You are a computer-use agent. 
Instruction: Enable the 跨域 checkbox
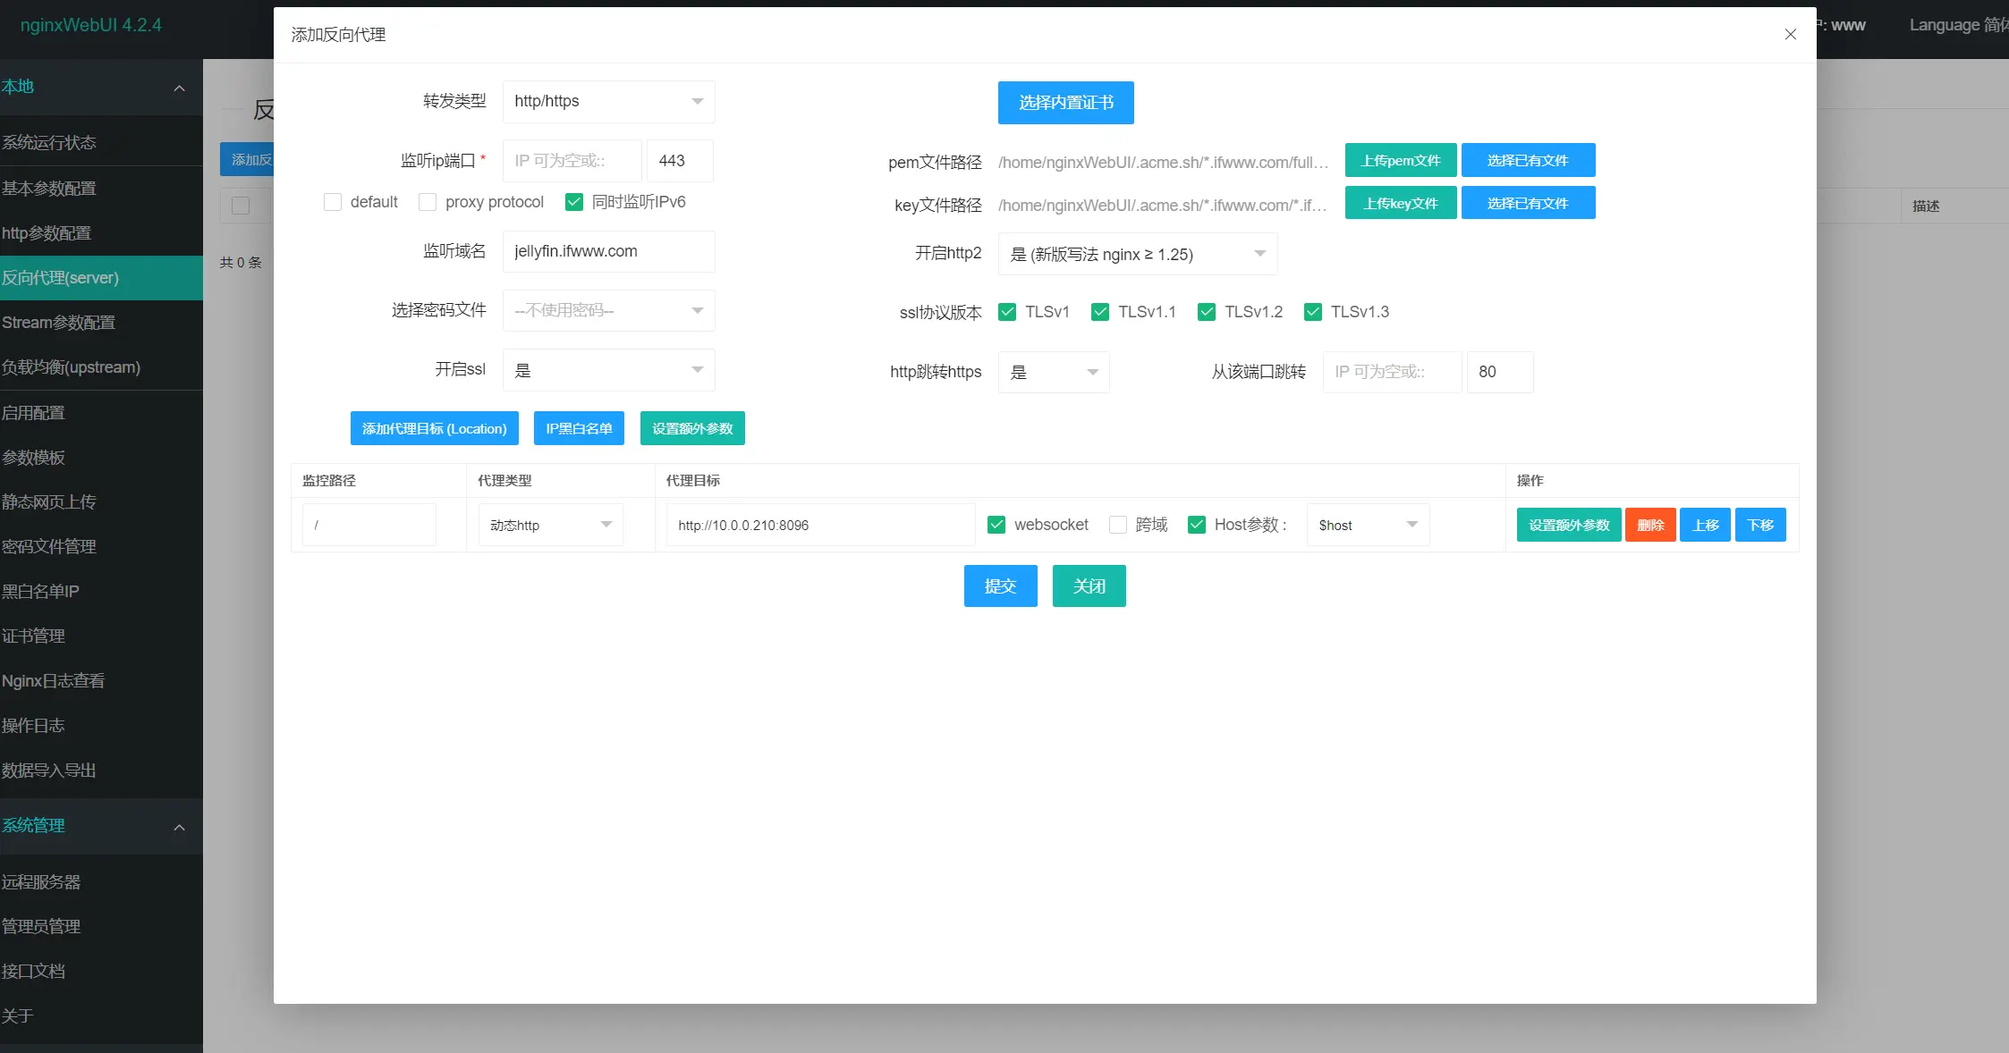(1118, 525)
